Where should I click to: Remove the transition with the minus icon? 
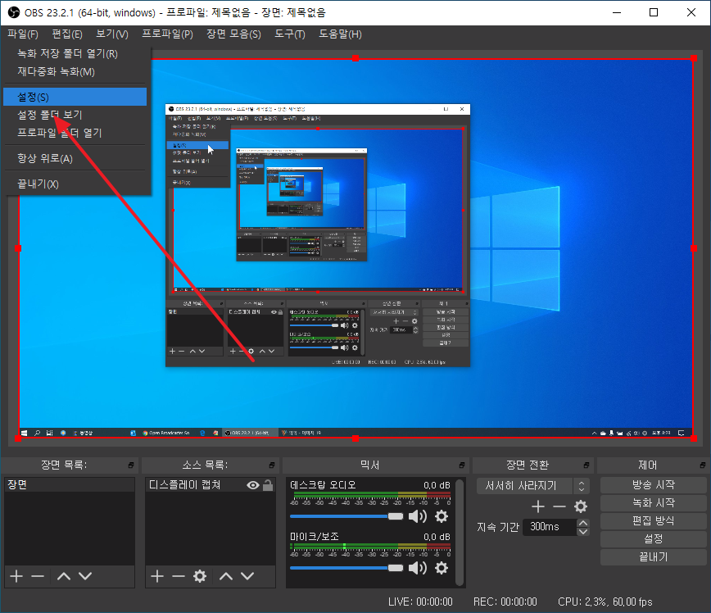(559, 506)
